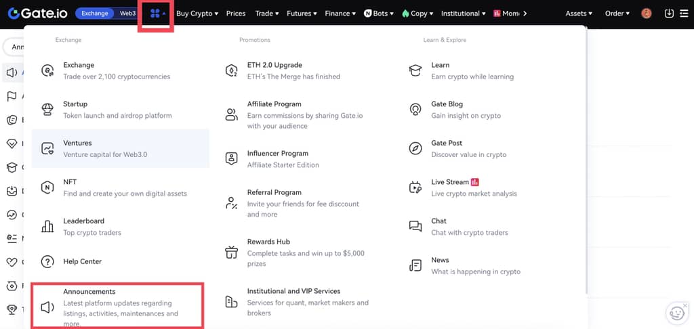
Task: Click the grid apps menu icon
Action: [155, 14]
